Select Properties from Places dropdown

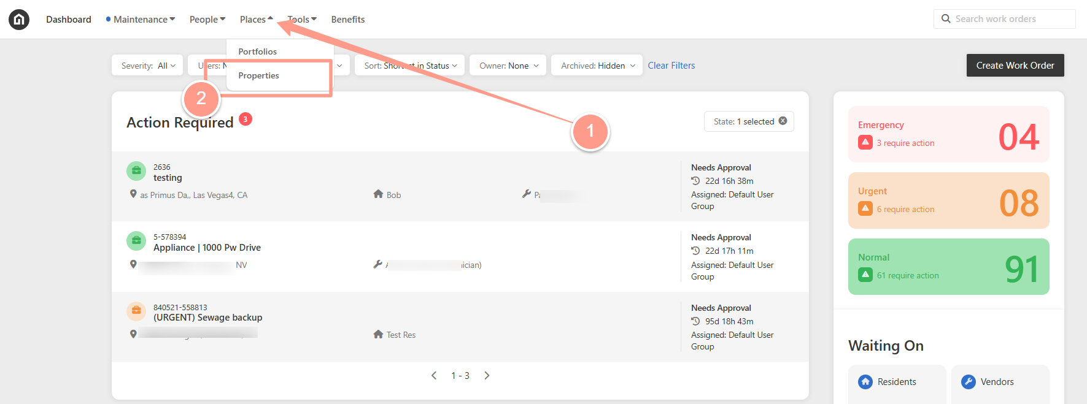click(259, 75)
